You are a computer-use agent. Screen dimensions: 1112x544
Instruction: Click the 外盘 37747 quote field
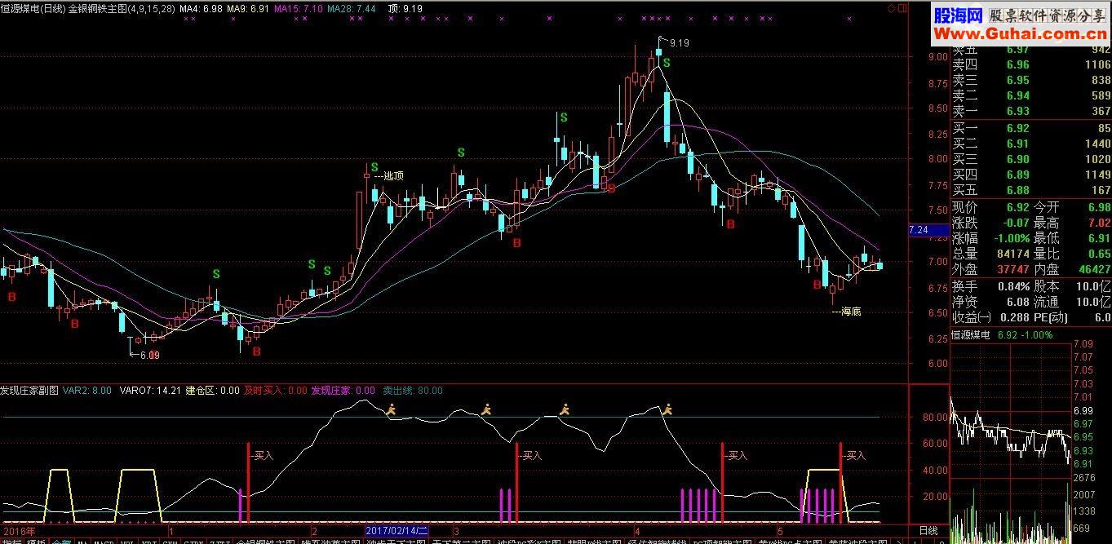[x=991, y=269]
